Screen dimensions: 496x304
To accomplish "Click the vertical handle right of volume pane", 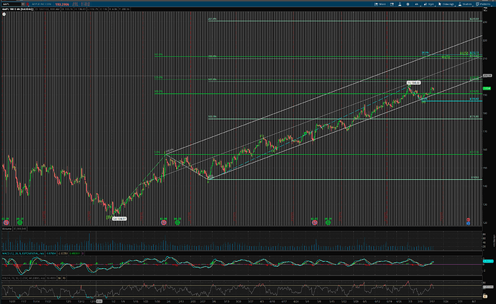I will [x=494, y=240].
